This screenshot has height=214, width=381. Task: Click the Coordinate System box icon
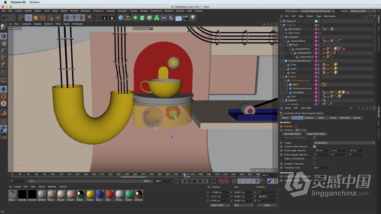pos(88,18)
